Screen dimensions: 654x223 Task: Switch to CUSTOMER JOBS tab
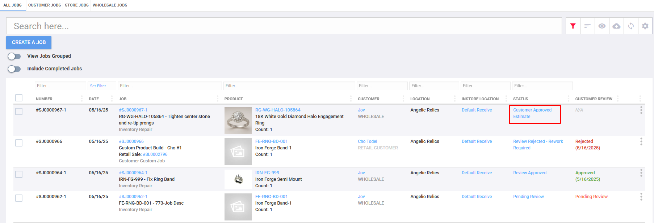tap(45, 5)
